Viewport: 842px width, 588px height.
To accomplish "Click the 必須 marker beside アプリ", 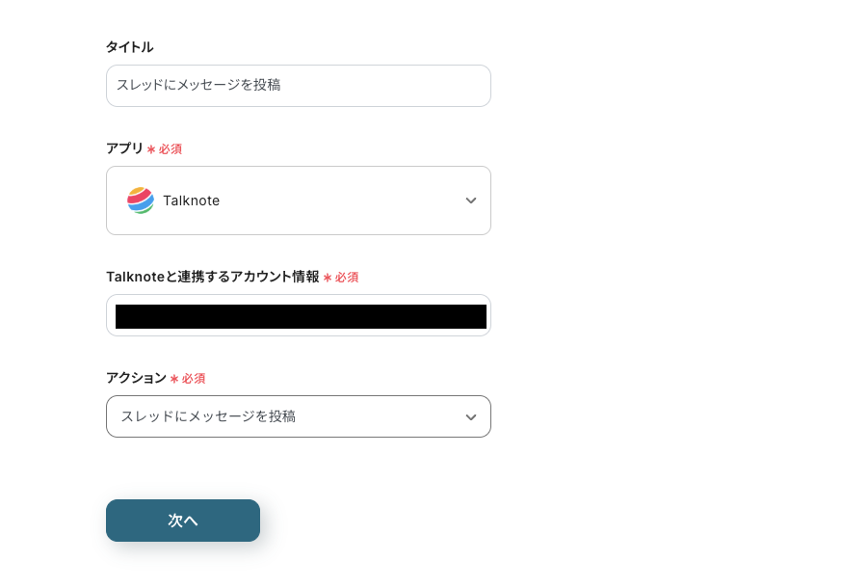I will click(171, 149).
